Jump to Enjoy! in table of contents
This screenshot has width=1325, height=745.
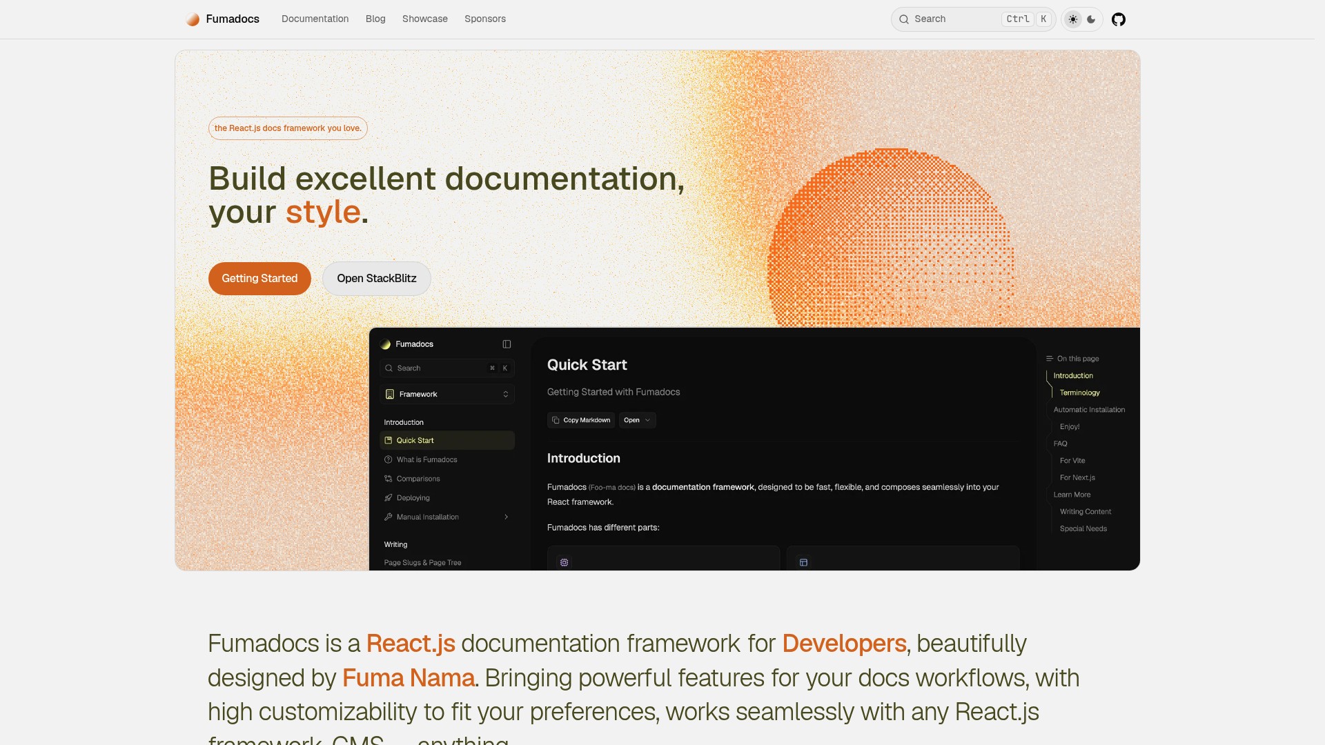[x=1070, y=427]
